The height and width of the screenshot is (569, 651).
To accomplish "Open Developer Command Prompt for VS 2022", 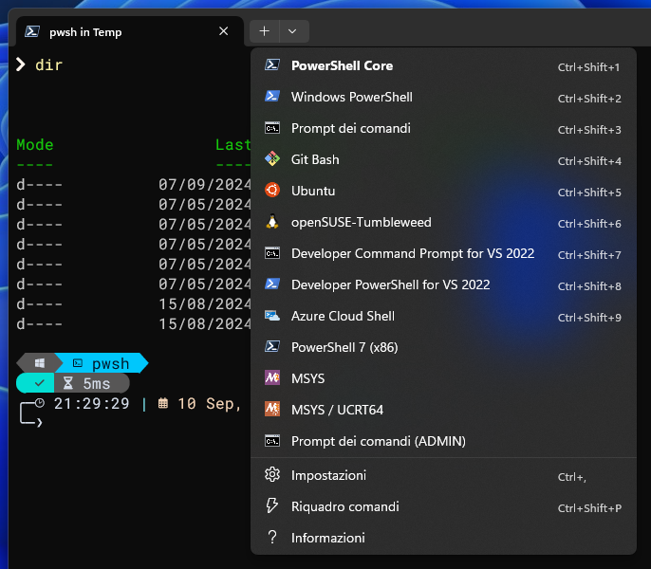I will (443, 253).
